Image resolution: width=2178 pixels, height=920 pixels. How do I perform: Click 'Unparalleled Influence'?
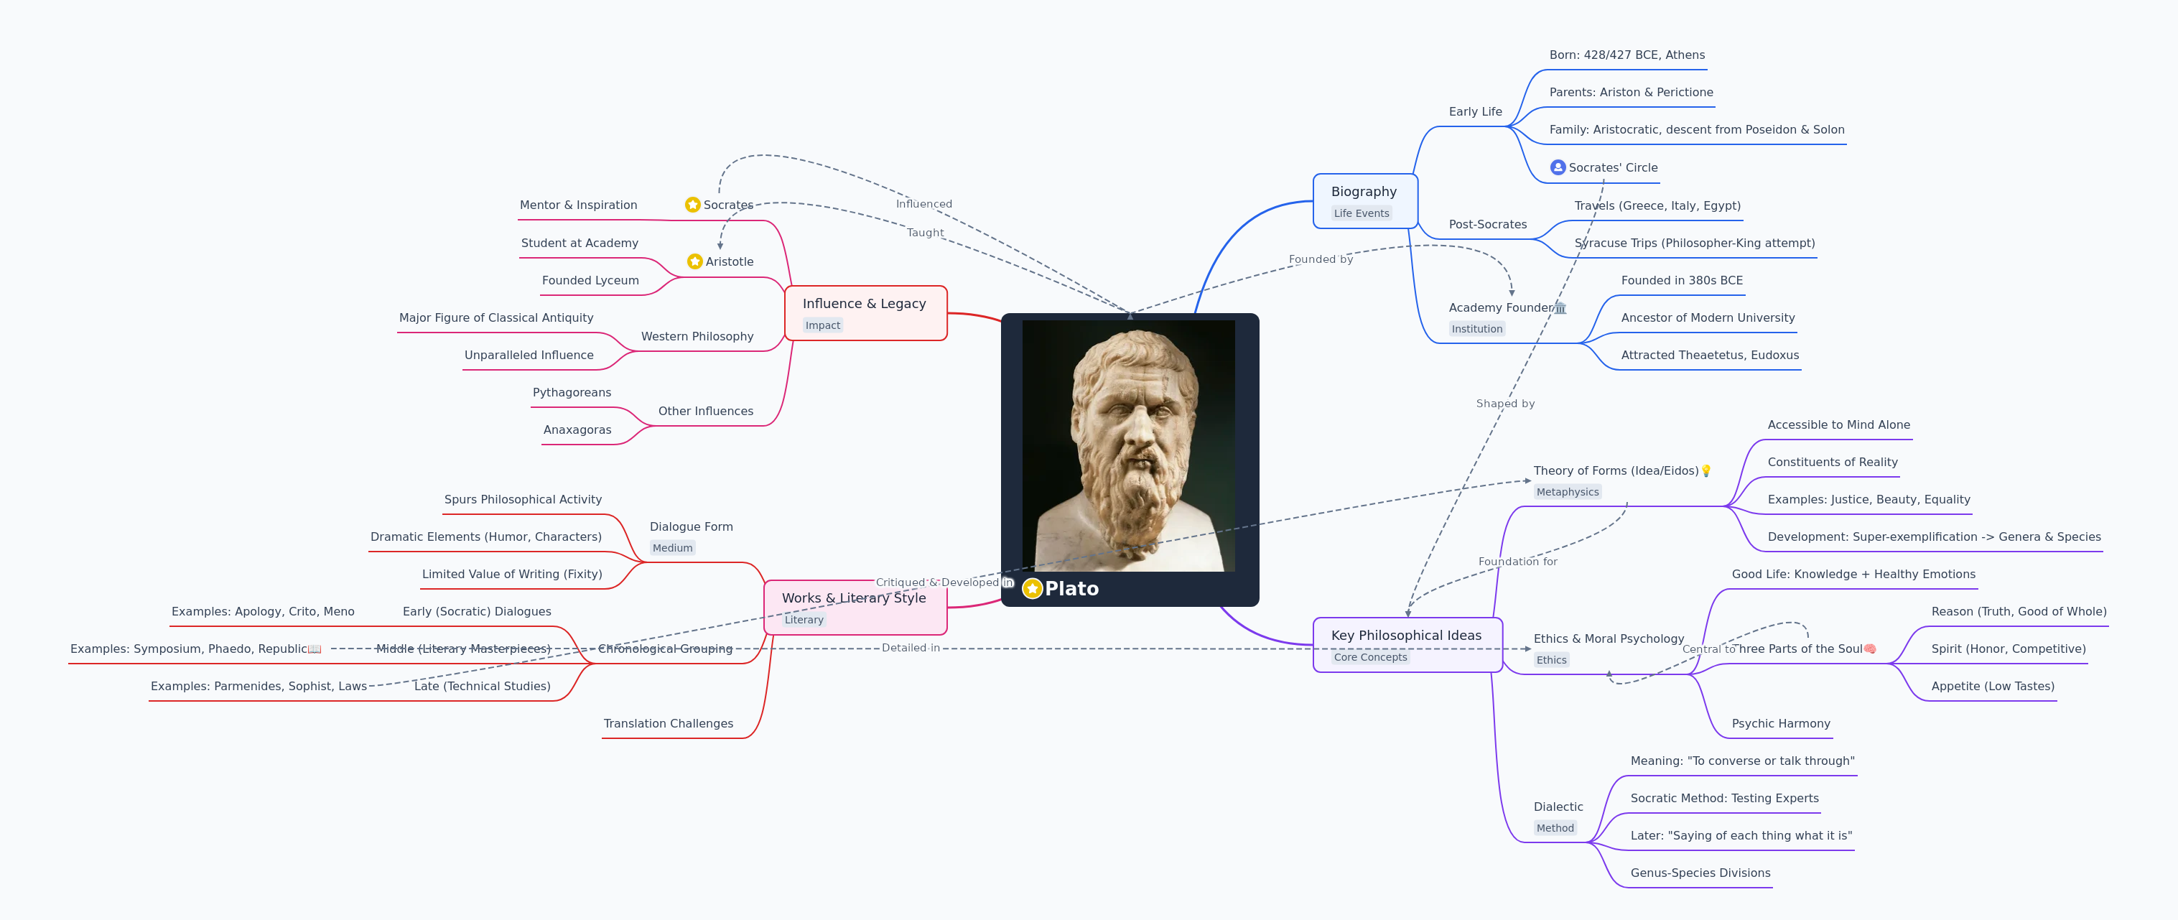point(529,356)
